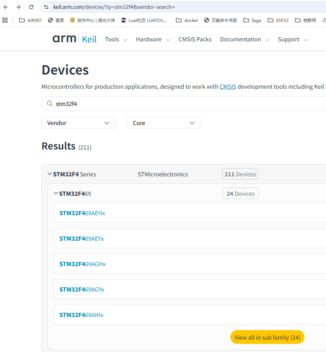Click the browser forward arrow
Screen dimensions: 326x352
pos(18,7)
